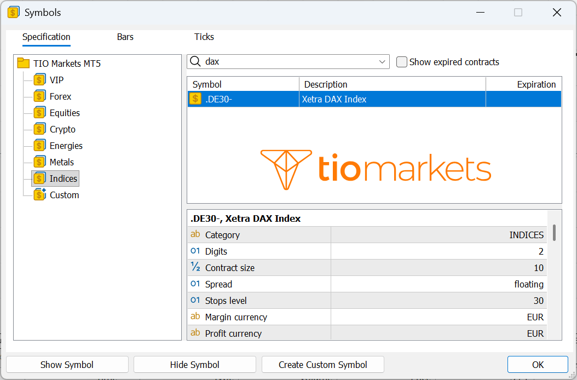Click the 'ab' icon beside Margin currency
577x380 pixels.
click(195, 316)
